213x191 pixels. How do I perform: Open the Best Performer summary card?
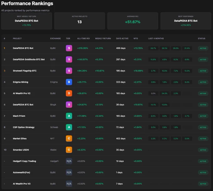186,21
